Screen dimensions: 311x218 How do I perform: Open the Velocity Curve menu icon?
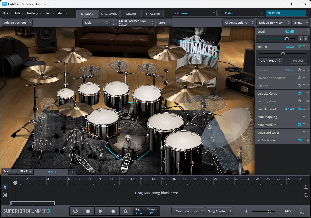point(304,93)
